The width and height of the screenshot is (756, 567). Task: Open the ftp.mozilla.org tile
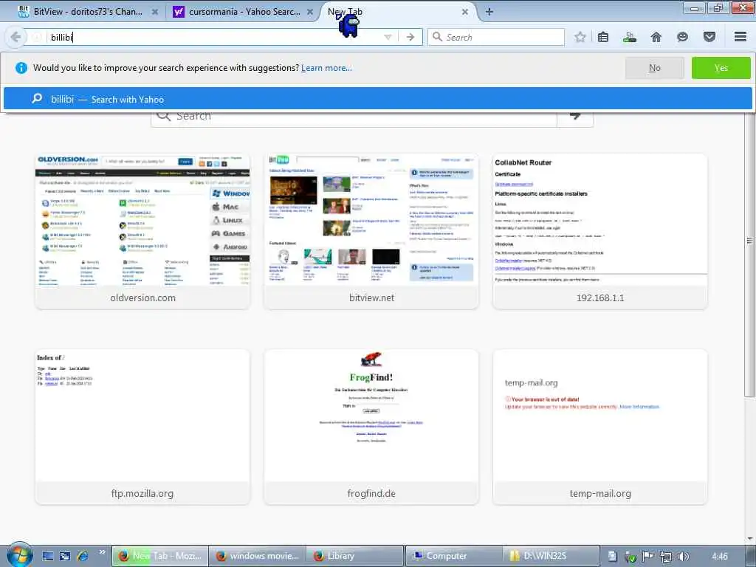click(142, 427)
